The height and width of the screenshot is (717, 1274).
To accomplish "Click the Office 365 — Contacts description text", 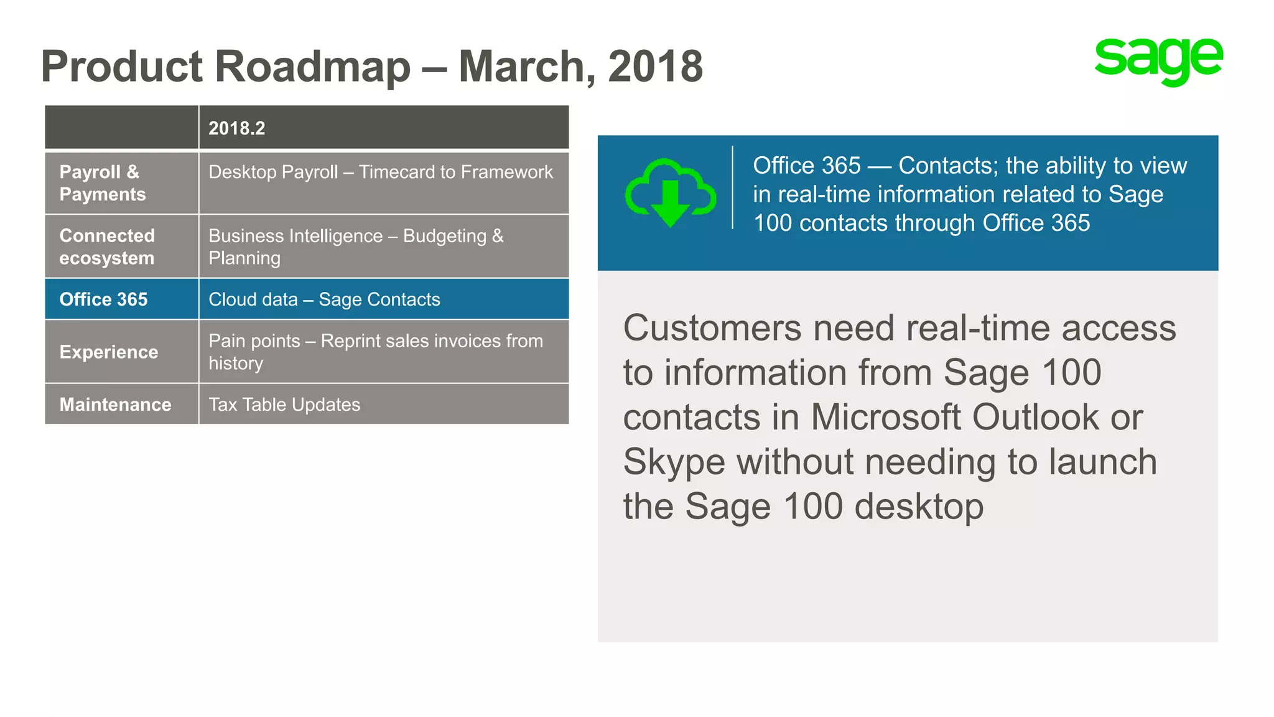I will point(970,194).
